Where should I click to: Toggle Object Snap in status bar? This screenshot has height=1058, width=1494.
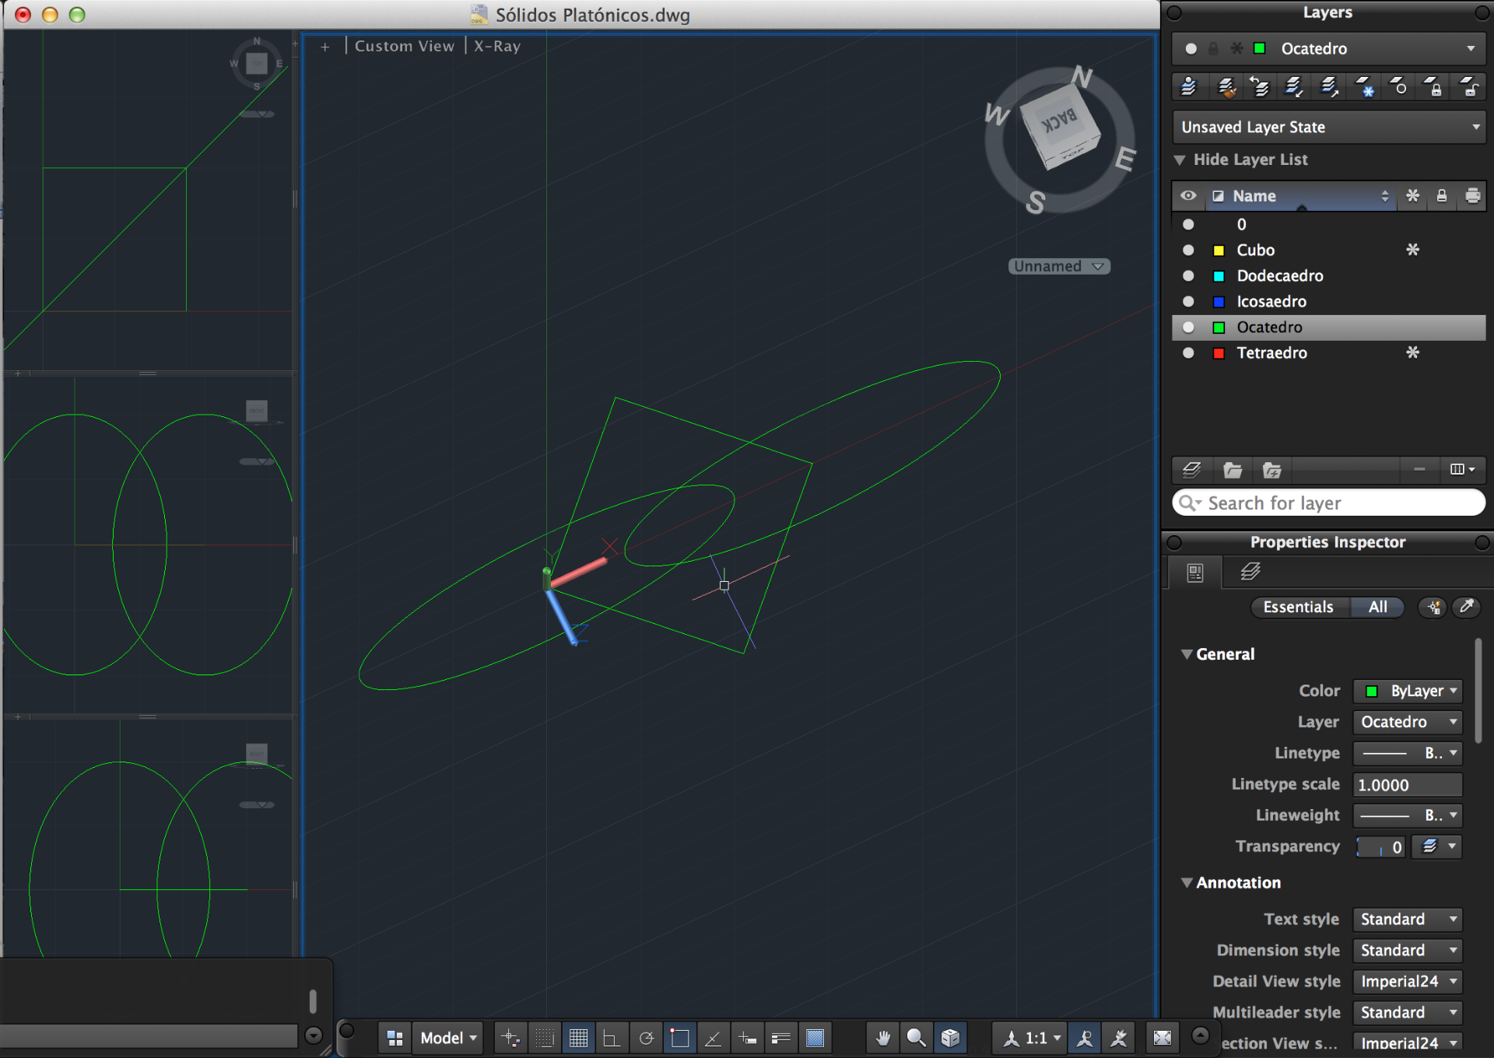pos(679,1038)
